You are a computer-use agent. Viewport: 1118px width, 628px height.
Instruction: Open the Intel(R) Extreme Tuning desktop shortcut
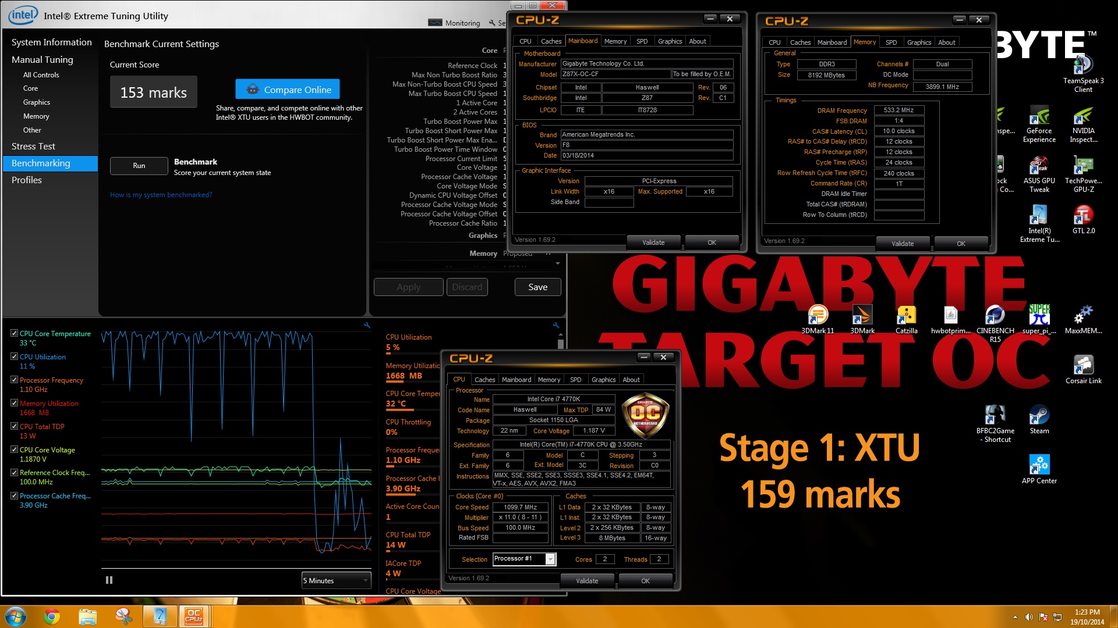tap(1039, 224)
